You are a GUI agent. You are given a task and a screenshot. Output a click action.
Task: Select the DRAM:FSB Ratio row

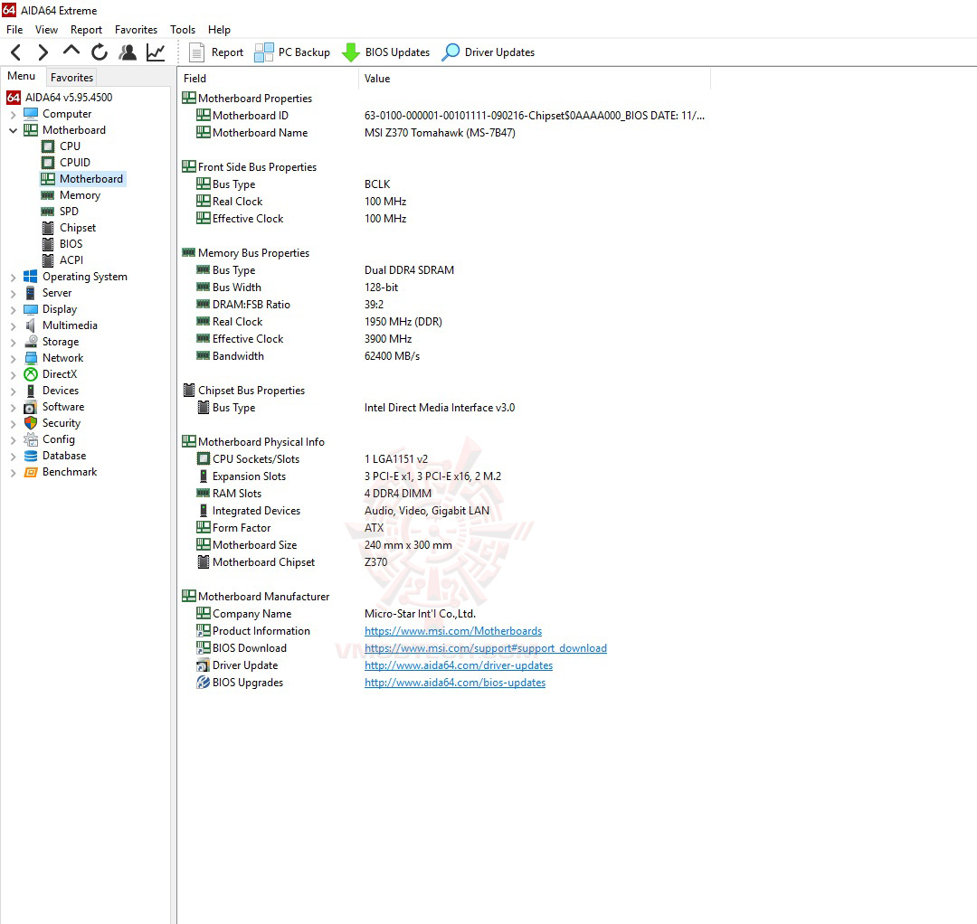(x=444, y=305)
